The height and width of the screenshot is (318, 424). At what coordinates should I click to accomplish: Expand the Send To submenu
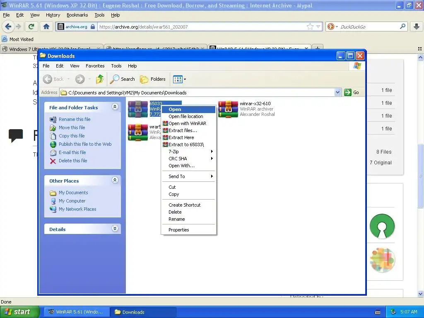pos(188,176)
